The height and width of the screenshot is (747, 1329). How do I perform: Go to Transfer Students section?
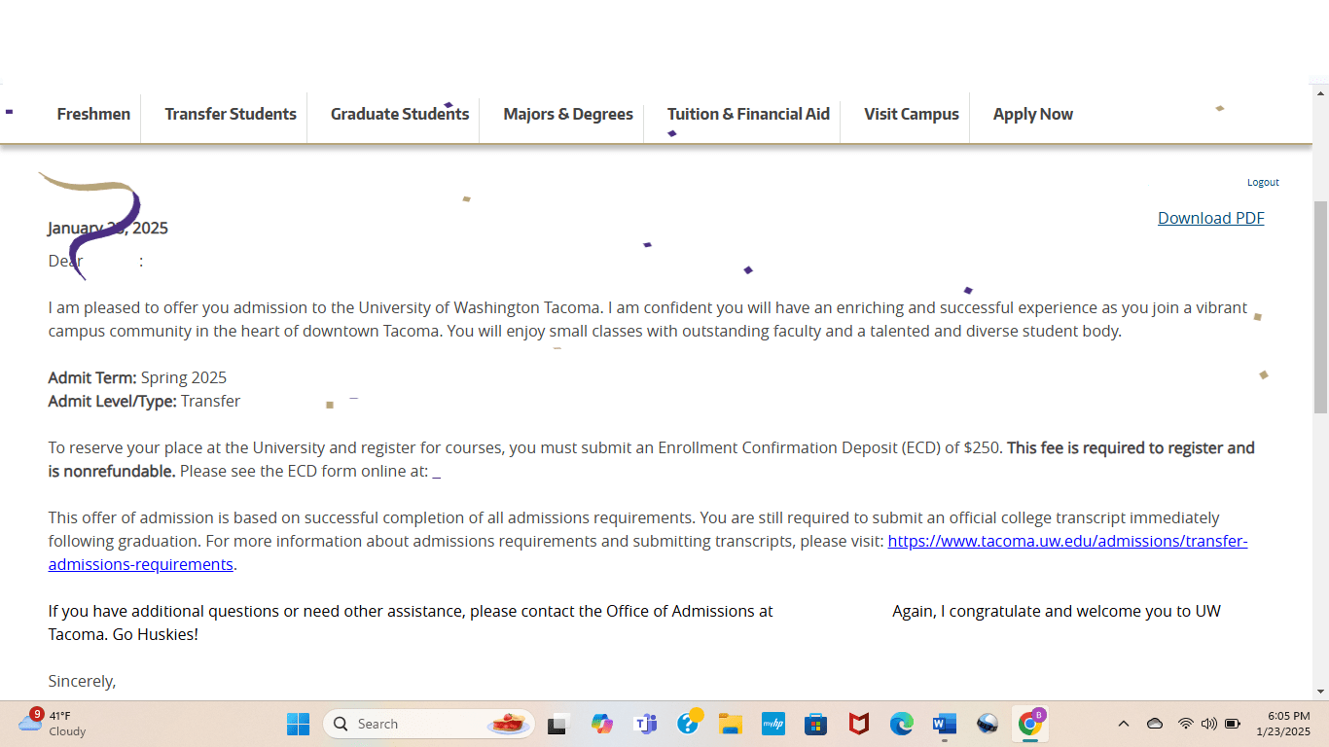(x=231, y=114)
